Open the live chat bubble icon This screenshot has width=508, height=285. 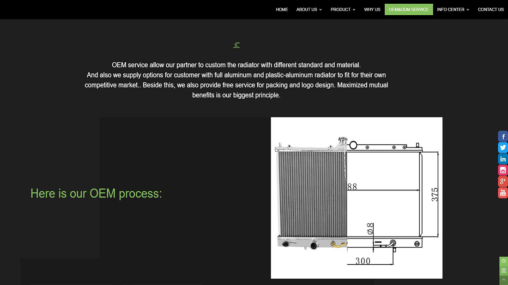[503, 261]
